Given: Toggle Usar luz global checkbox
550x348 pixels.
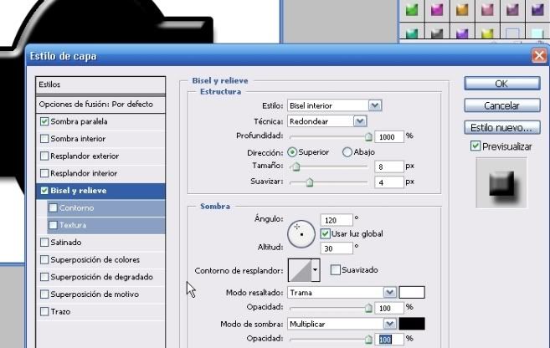Looking at the screenshot, I should point(325,233).
